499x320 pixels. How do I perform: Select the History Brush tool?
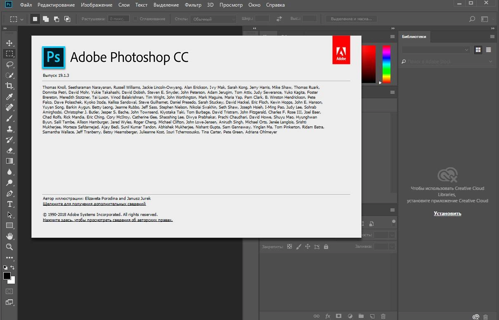pyautogui.click(x=9, y=140)
